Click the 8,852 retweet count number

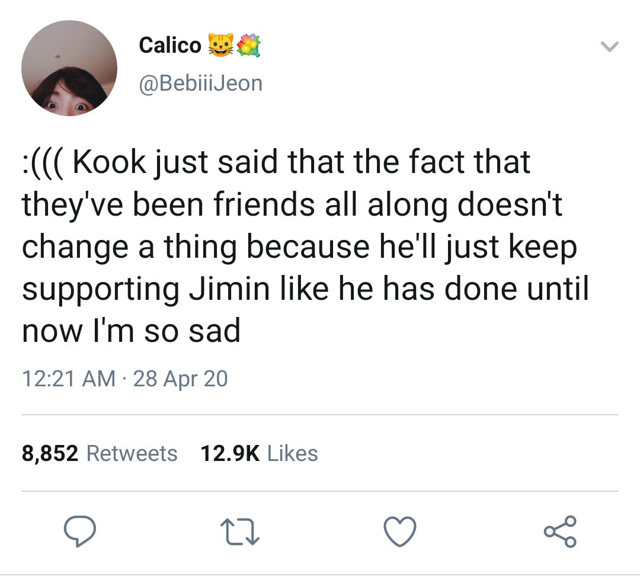pos(50,453)
